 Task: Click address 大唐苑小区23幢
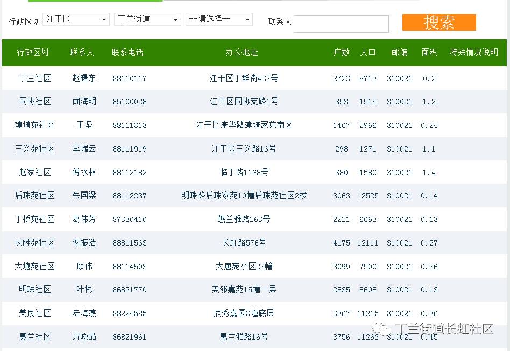coord(244,267)
